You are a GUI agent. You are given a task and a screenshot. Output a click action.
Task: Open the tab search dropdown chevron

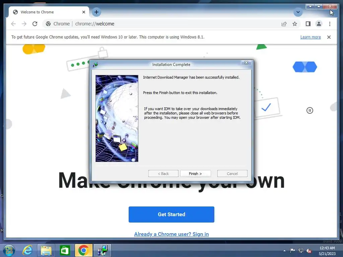click(x=298, y=12)
